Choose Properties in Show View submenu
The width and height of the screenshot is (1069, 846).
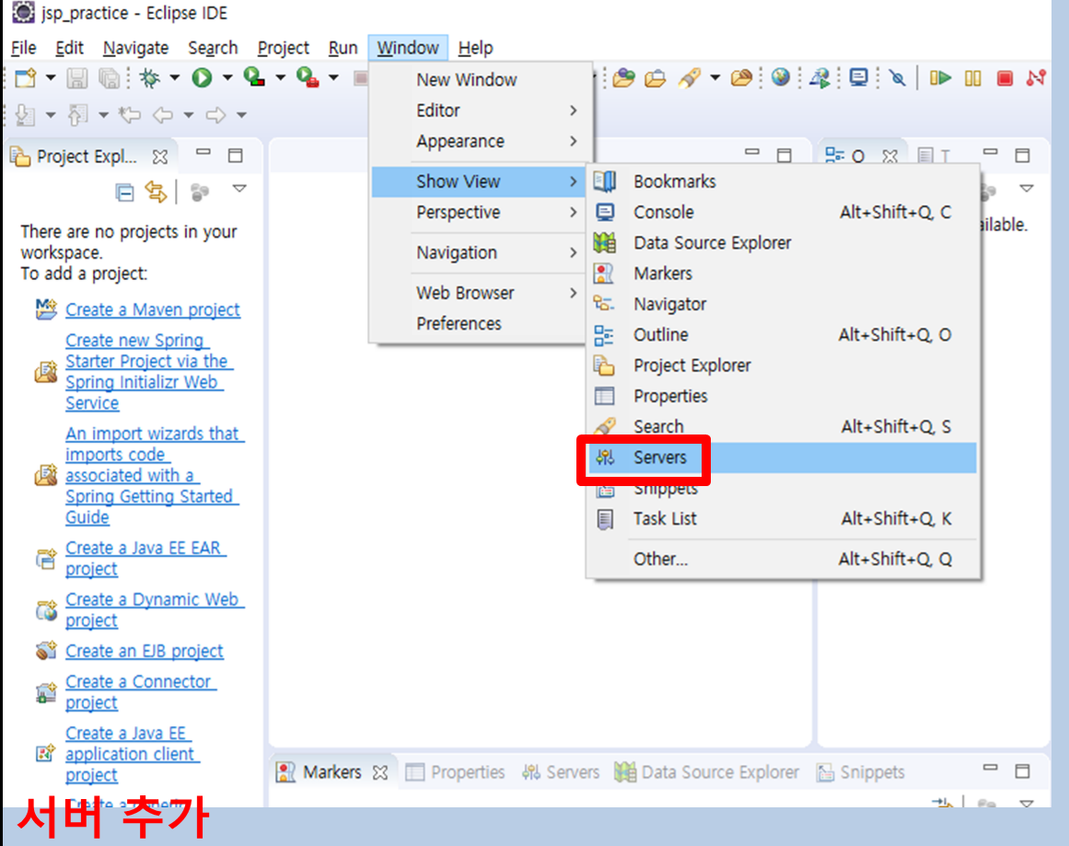coord(783,396)
